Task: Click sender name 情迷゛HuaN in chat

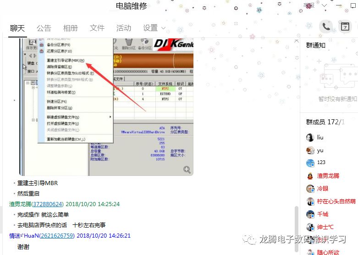Action: click(24, 236)
